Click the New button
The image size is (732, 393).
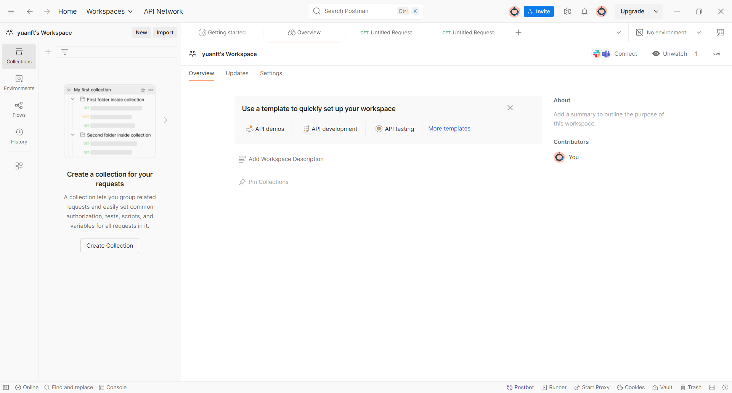tap(141, 32)
